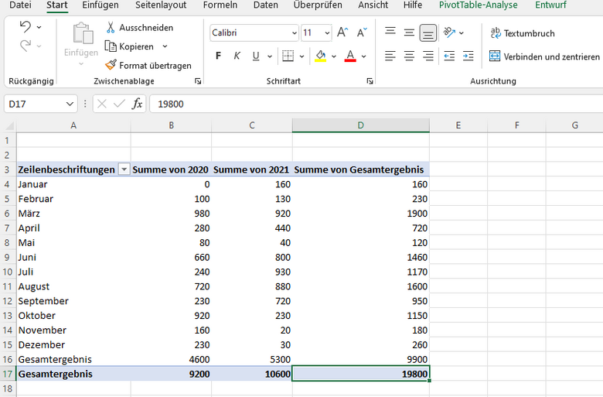Click the insert function fx icon
The width and height of the screenshot is (603, 397).
137,104
